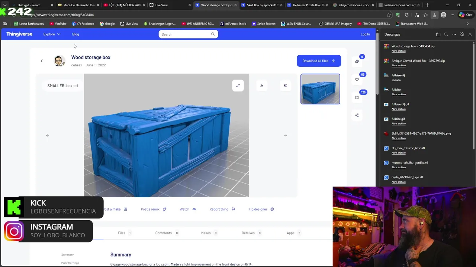This screenshot has height=267, width=476.
Task: Search downloads using magnifier icon
Action: (x=446, y=34)
